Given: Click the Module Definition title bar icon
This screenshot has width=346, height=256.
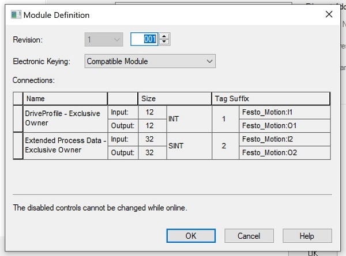Looking at the screenshot, I should [16, 15].
